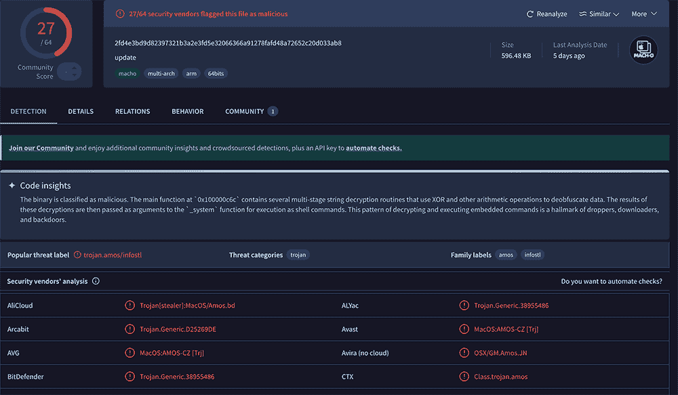Click the alert icon beside trojan.amos/infostl label
The image size is (678, 395).
coord(77,255)
